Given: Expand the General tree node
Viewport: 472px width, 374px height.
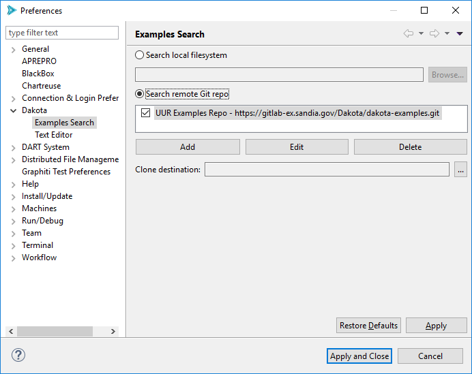Looking at the screenshot, I should tap(13, 50).
